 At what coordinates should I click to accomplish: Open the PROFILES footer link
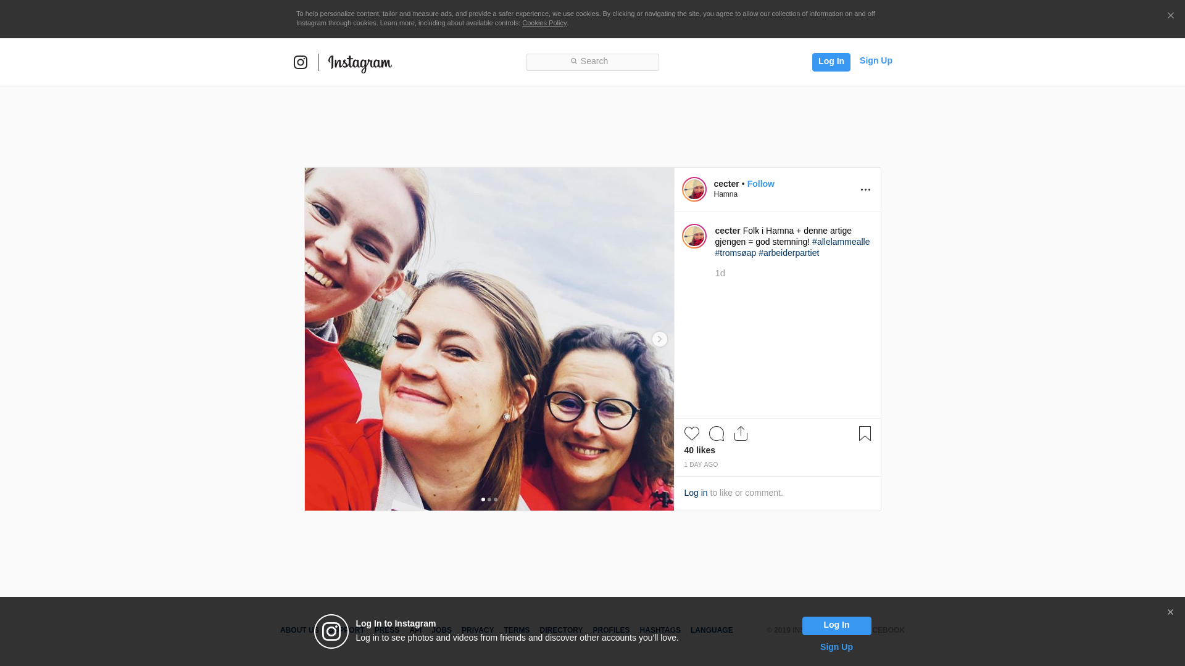pyautogui.click(x=611, y=630)
